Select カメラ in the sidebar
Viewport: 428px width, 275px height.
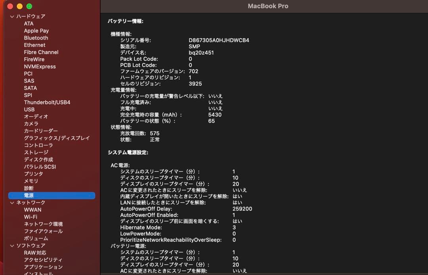click(31, 124)
